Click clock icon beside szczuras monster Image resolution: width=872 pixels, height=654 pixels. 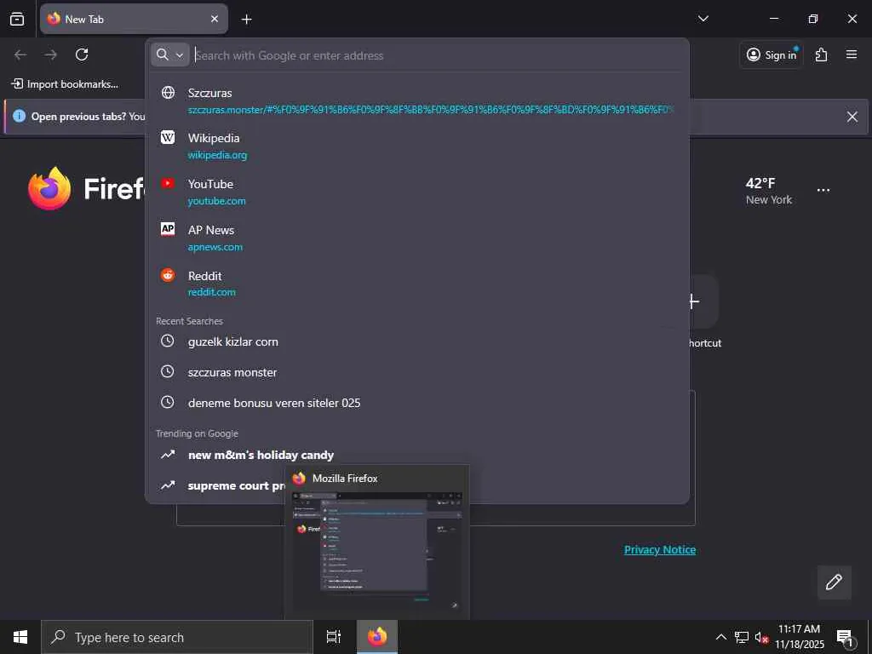coord(168,371)
